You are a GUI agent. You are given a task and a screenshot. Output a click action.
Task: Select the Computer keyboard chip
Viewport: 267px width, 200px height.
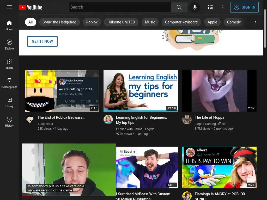click(x=181, y=22)
